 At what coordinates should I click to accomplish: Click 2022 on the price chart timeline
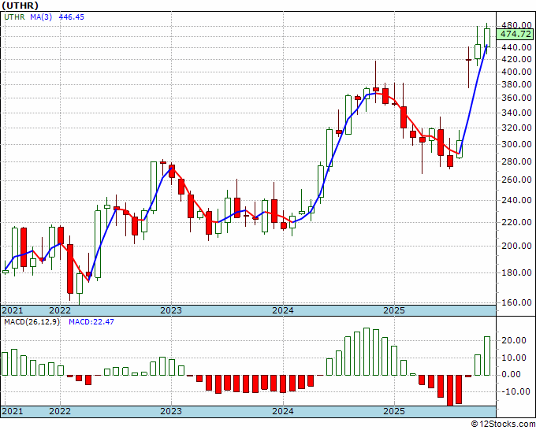(60, 310)
